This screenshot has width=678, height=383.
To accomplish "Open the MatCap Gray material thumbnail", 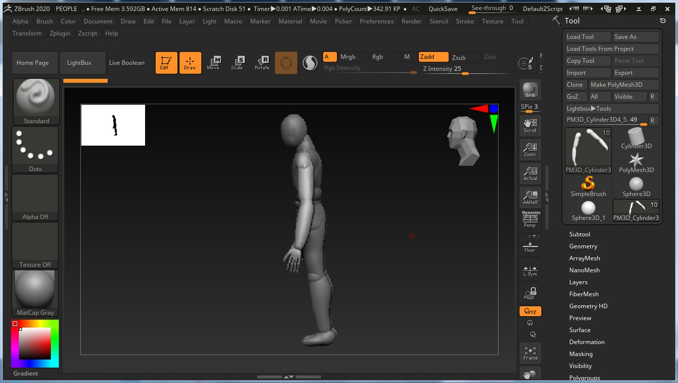I will tap(35, 293).
